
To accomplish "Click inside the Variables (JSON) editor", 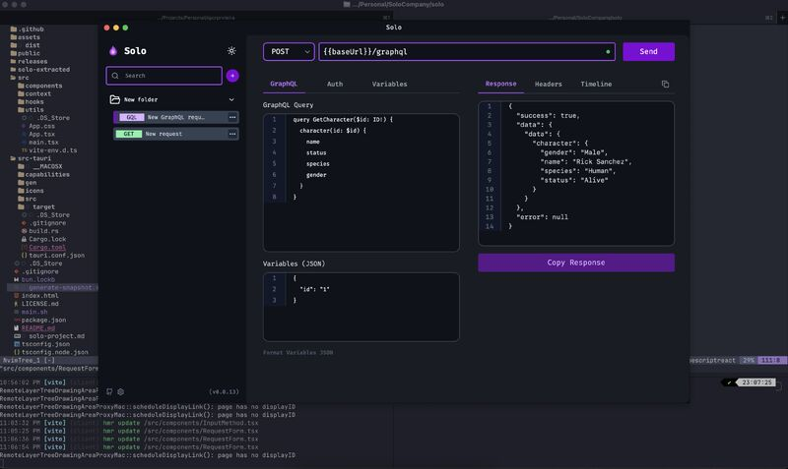I will [361, 307].
